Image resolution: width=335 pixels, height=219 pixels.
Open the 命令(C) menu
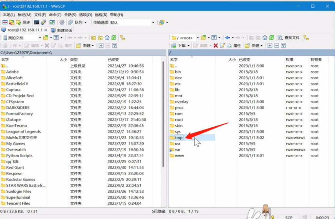[x=55, y=15]
